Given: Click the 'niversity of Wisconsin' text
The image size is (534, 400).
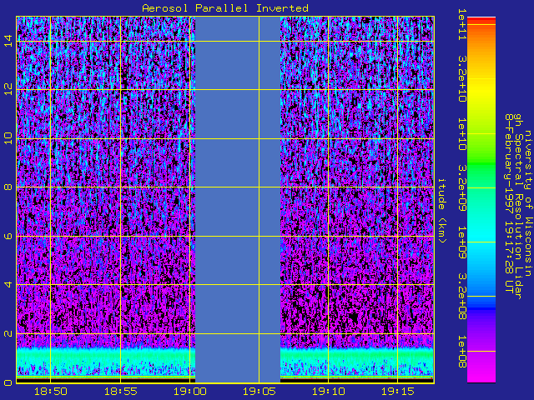Looking at the screenshot, I should pyautogui.click(x=527, y=203).
